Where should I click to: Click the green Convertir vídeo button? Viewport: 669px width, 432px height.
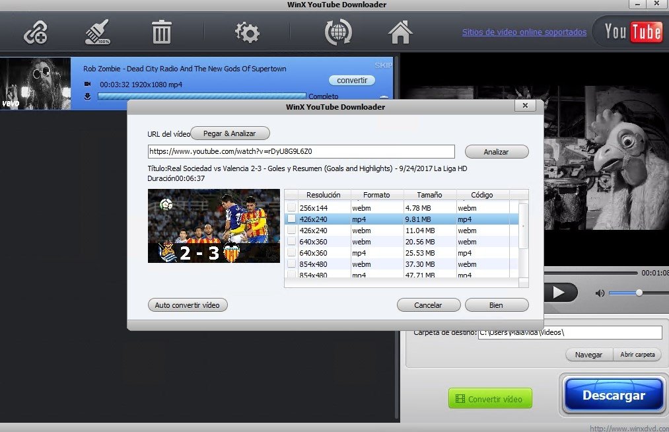[490, 399]
